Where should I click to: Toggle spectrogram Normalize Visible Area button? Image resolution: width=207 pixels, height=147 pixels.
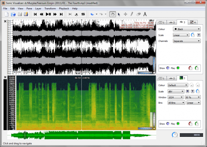pos(192,91)
